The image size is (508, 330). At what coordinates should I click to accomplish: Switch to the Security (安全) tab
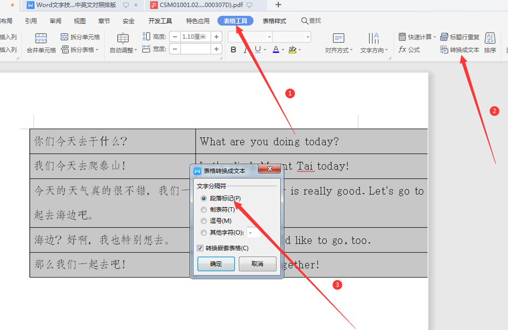[x=128, y=21]
